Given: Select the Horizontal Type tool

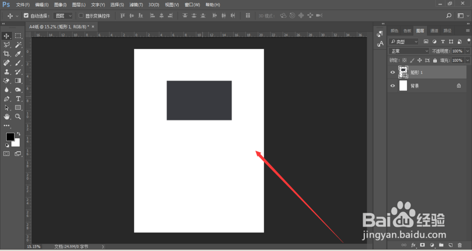Looking at the screenshot, I should tap(18, 98).
